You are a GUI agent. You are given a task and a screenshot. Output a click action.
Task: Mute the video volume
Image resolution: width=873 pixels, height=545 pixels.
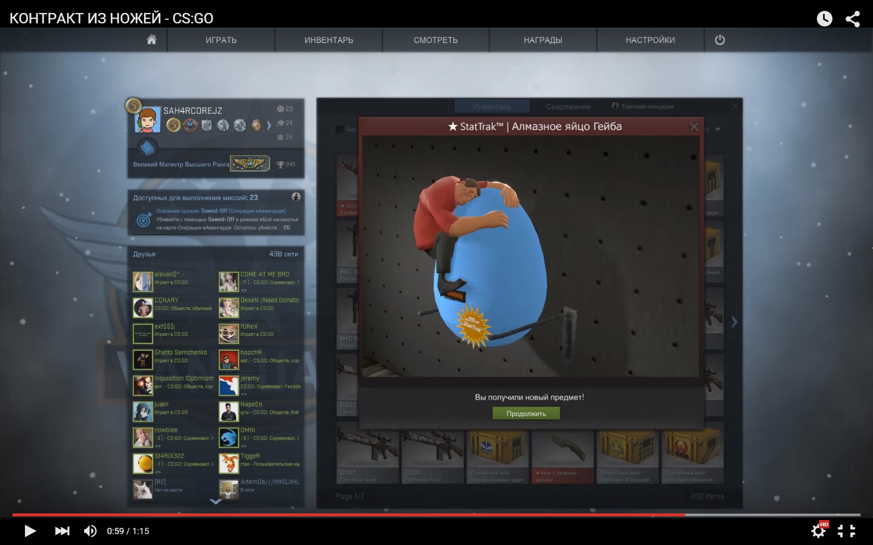[x=90, y=531]
